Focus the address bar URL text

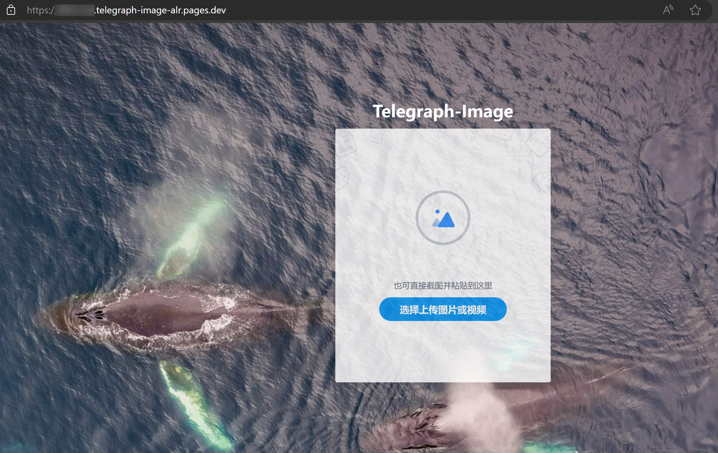coord(160,10)
